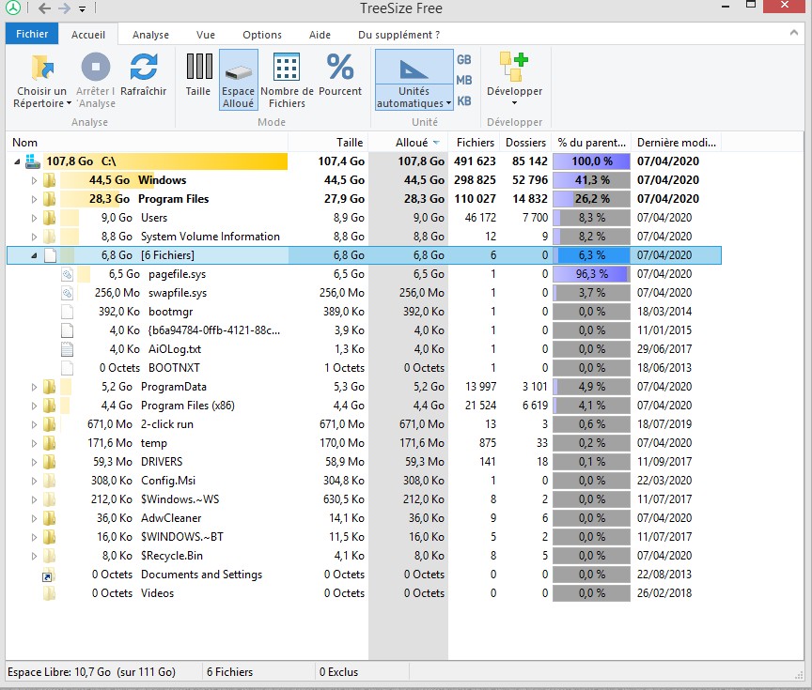Sort by Dossiers column header
Viewport: 812px width, 690px height.
click(x=525, y=143)
